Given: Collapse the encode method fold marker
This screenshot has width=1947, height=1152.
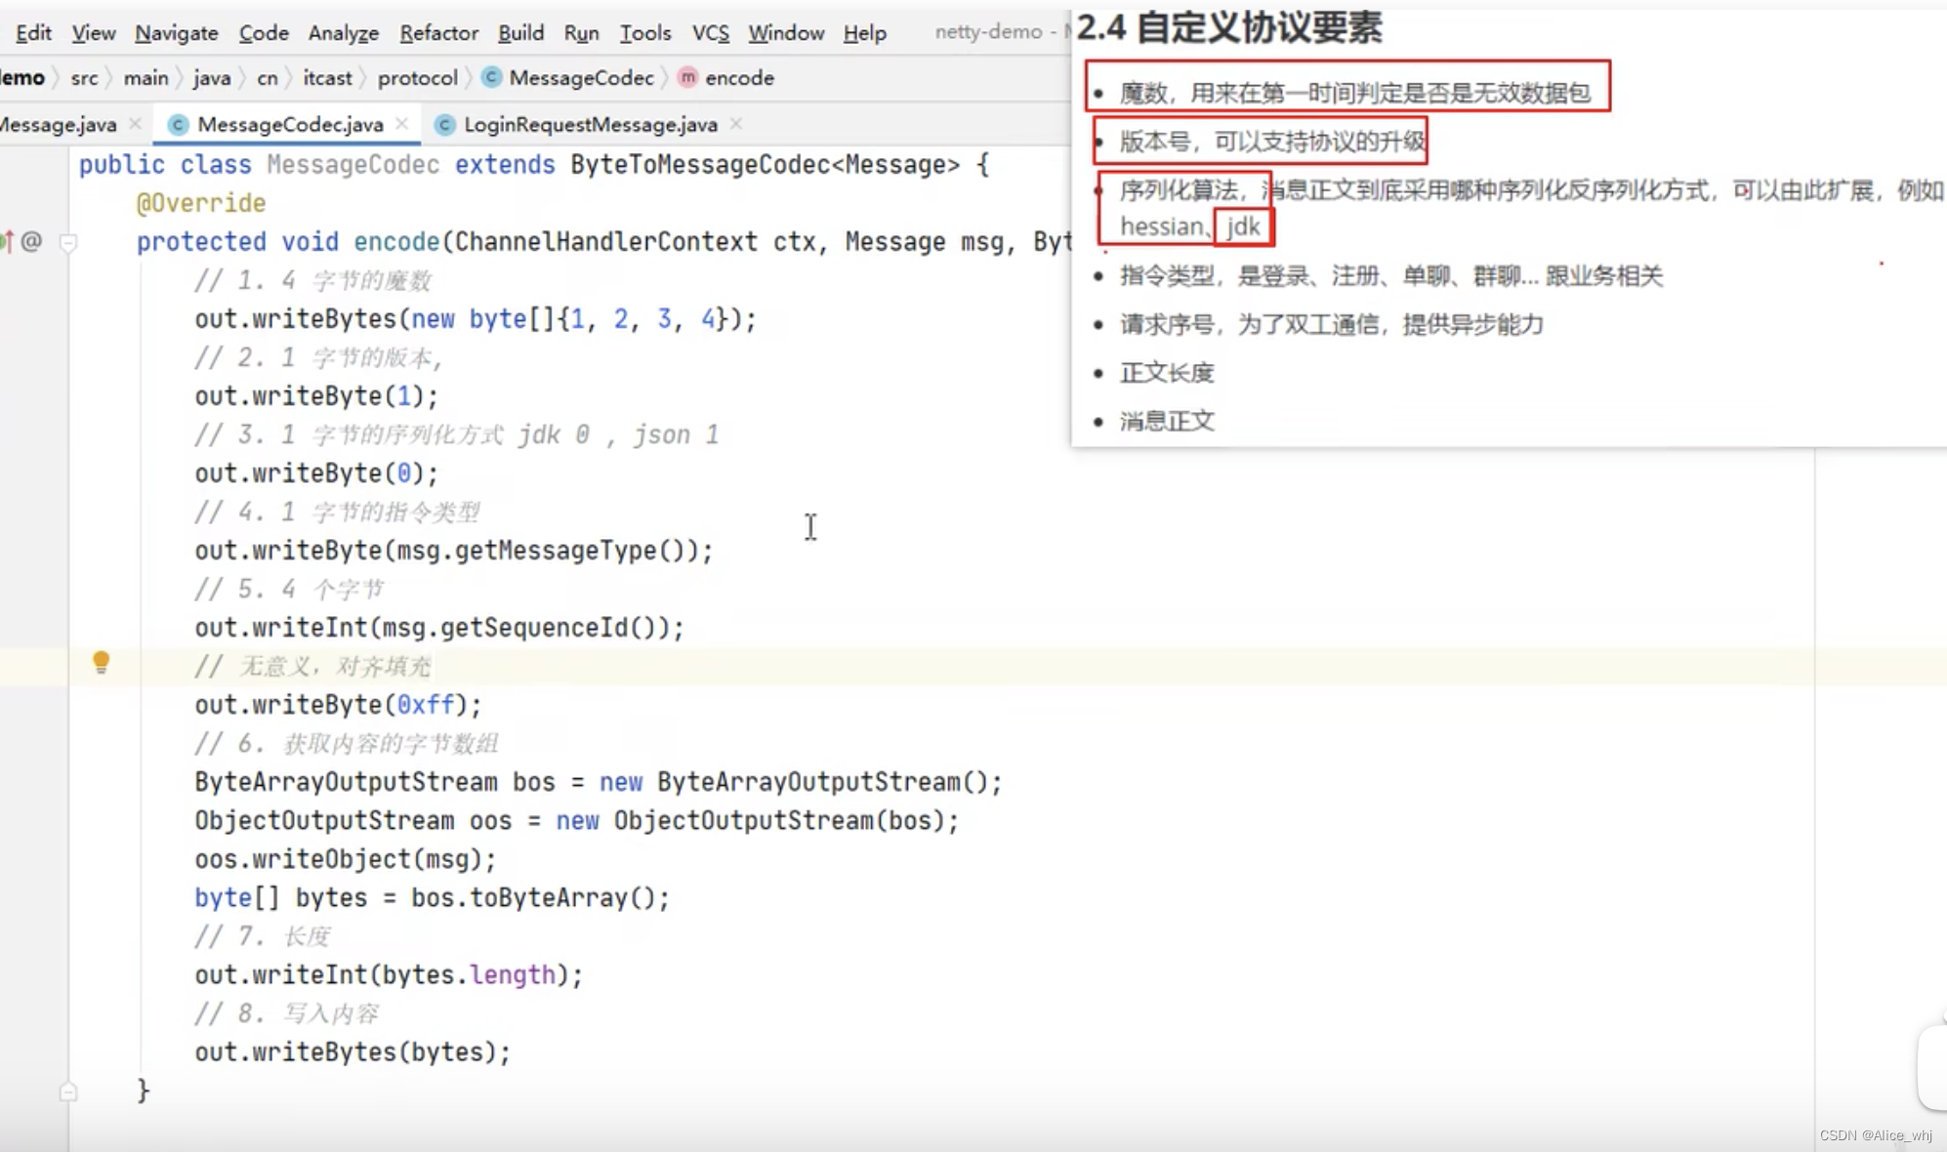Looking at the screenshot, I should tap(68, 241).
